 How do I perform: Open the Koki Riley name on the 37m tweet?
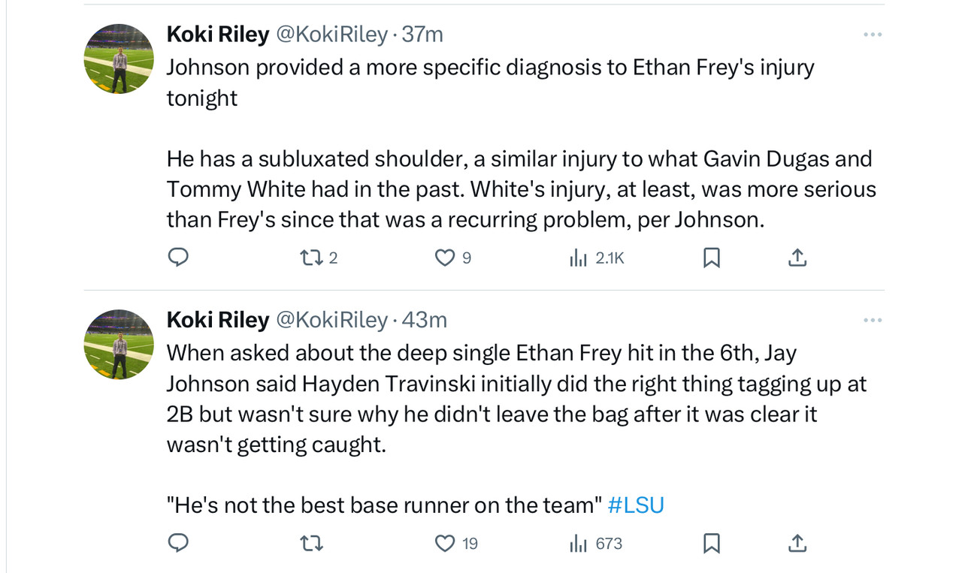[x=217, y=35]
